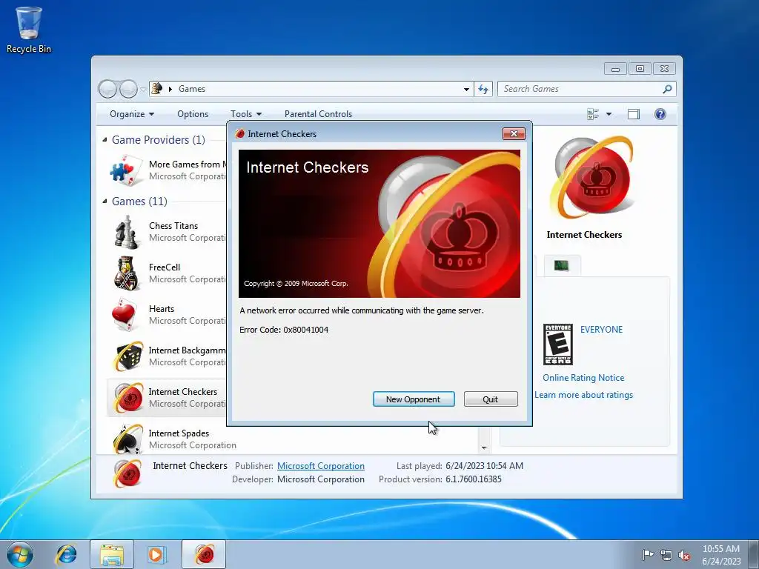
Task: Click the product version 6.1.7600.16385 value
Action: point(474,479)
